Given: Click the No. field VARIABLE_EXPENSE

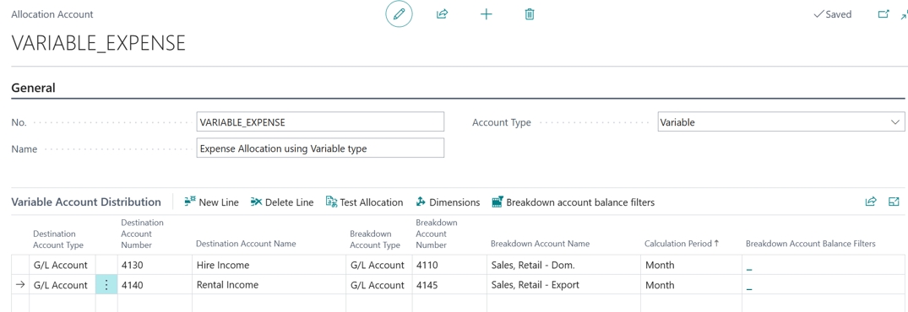Looking at the screenshot, I should (x=320, y=122).
